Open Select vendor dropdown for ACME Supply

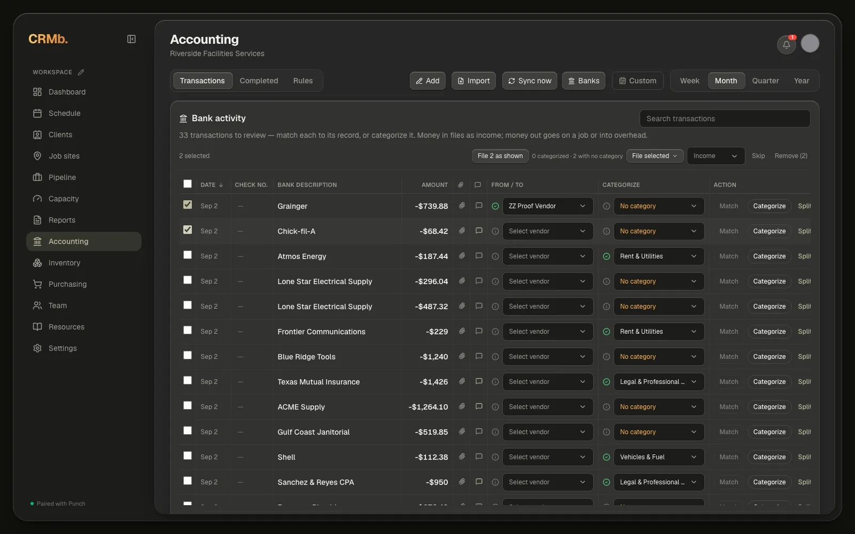[x=548, y=407]
